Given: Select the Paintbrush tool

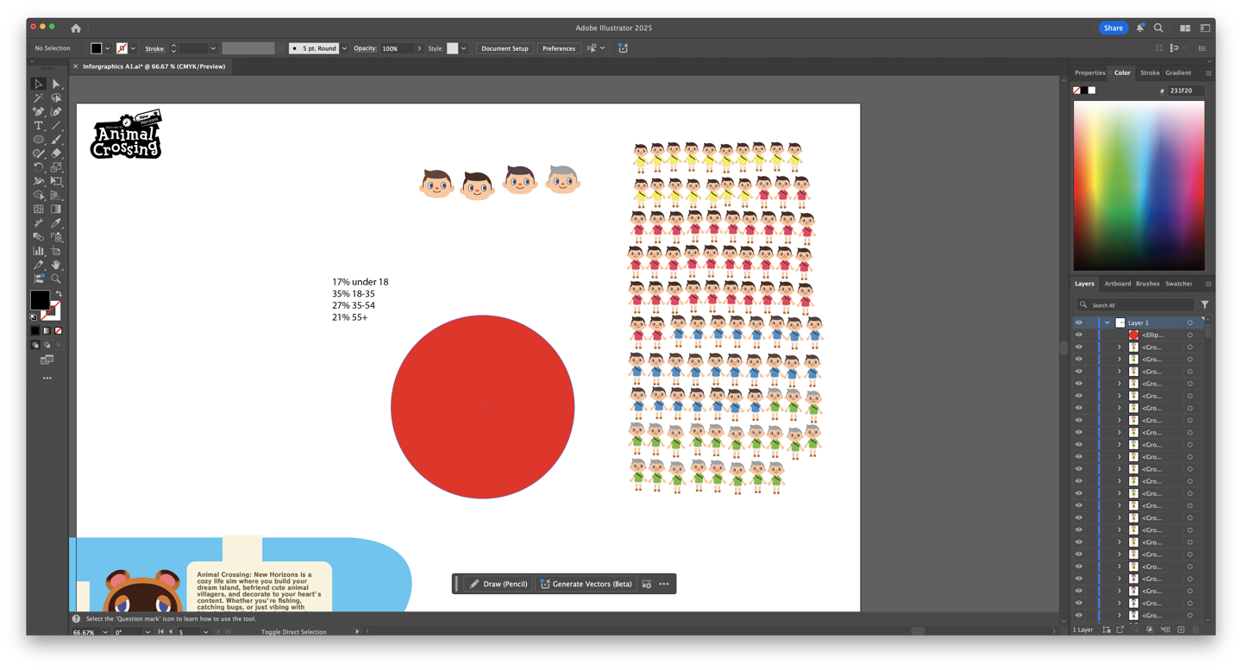Looking at the screenshot, I should (56, 140).
